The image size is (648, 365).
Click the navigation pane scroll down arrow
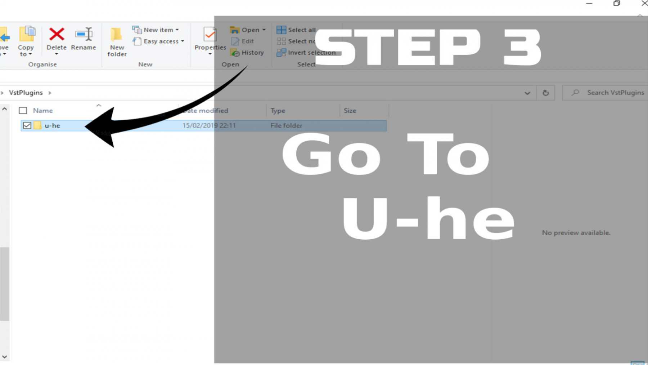click(x=5, y=357)
